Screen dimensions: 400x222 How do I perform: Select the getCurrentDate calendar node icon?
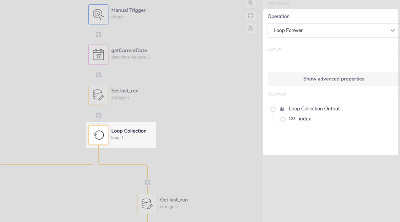[98, 54]
